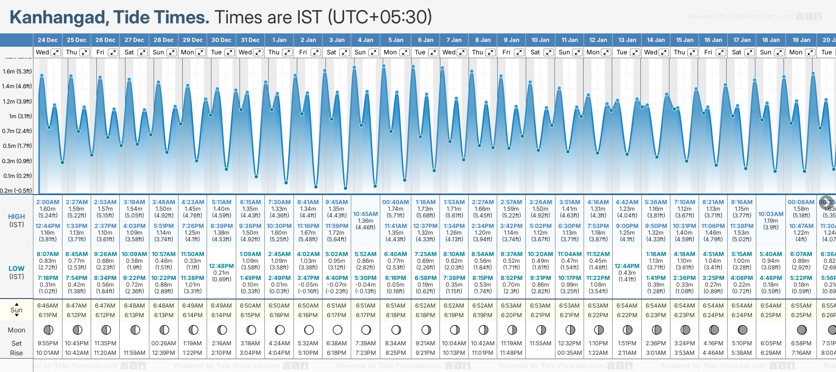This screenshot has width=836, height=372.
Task: Click the 12:48PM low tide on 30 Dec
Action: pyautogui.click(x=221, y=266)
